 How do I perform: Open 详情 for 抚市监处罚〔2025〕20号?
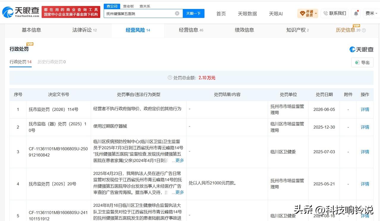point(365,184)
